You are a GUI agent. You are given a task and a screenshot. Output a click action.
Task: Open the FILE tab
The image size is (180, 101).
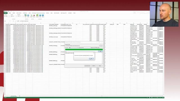6,13
